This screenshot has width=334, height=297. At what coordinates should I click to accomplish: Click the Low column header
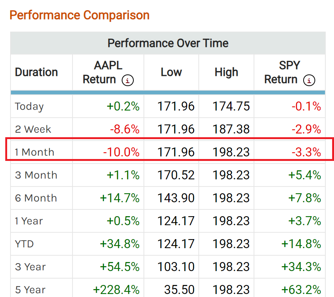(x=171, y=72)
